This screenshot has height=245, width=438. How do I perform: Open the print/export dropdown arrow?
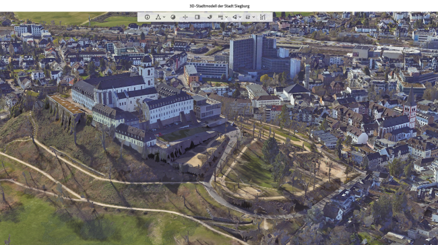[253, 17]
